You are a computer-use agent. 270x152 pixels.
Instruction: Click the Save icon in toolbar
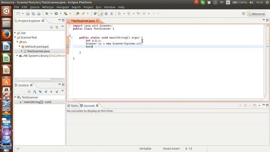(x=28, y=14)
